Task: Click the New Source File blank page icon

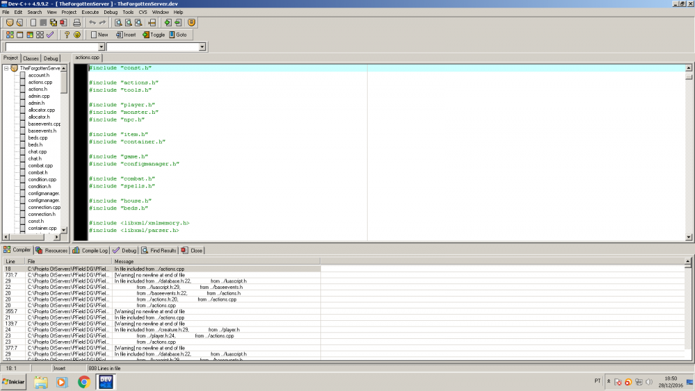Action: click(33, 23)
